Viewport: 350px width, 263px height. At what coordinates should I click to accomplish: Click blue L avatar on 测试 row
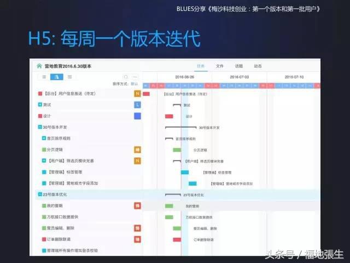(137, 105)
